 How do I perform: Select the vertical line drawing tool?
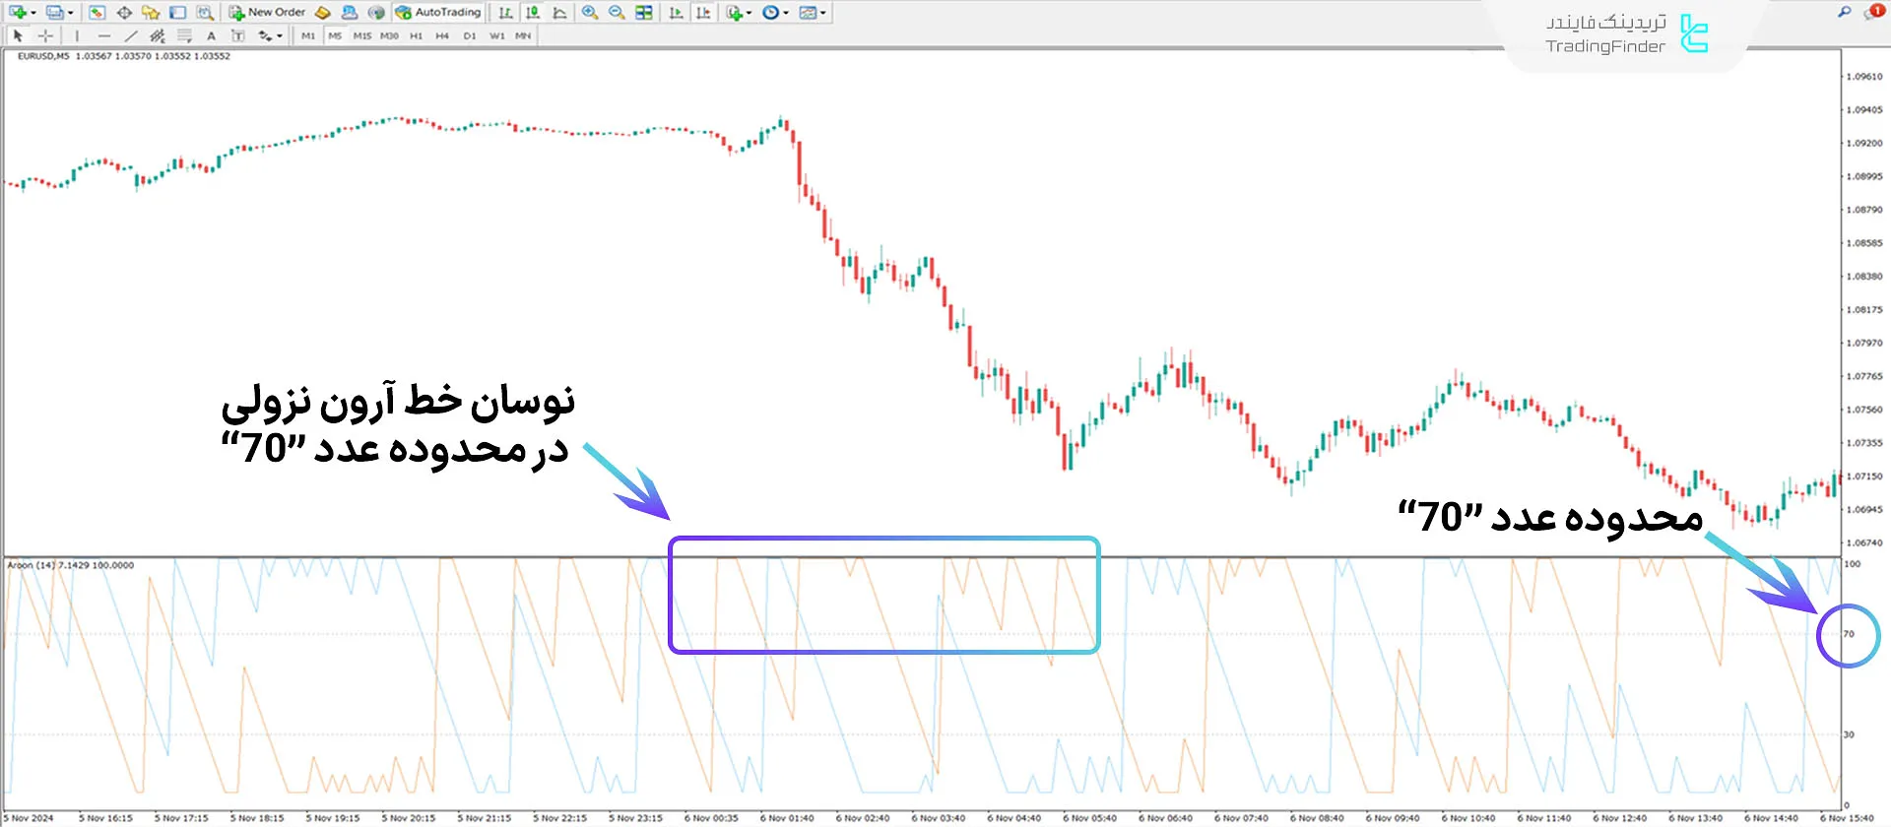click(77, 35)
